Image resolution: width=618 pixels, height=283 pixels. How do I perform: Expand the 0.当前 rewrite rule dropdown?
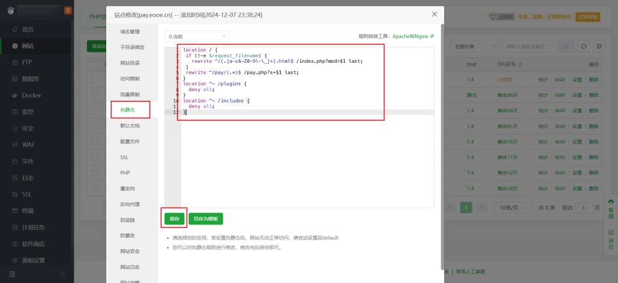[x=196, y=37]
